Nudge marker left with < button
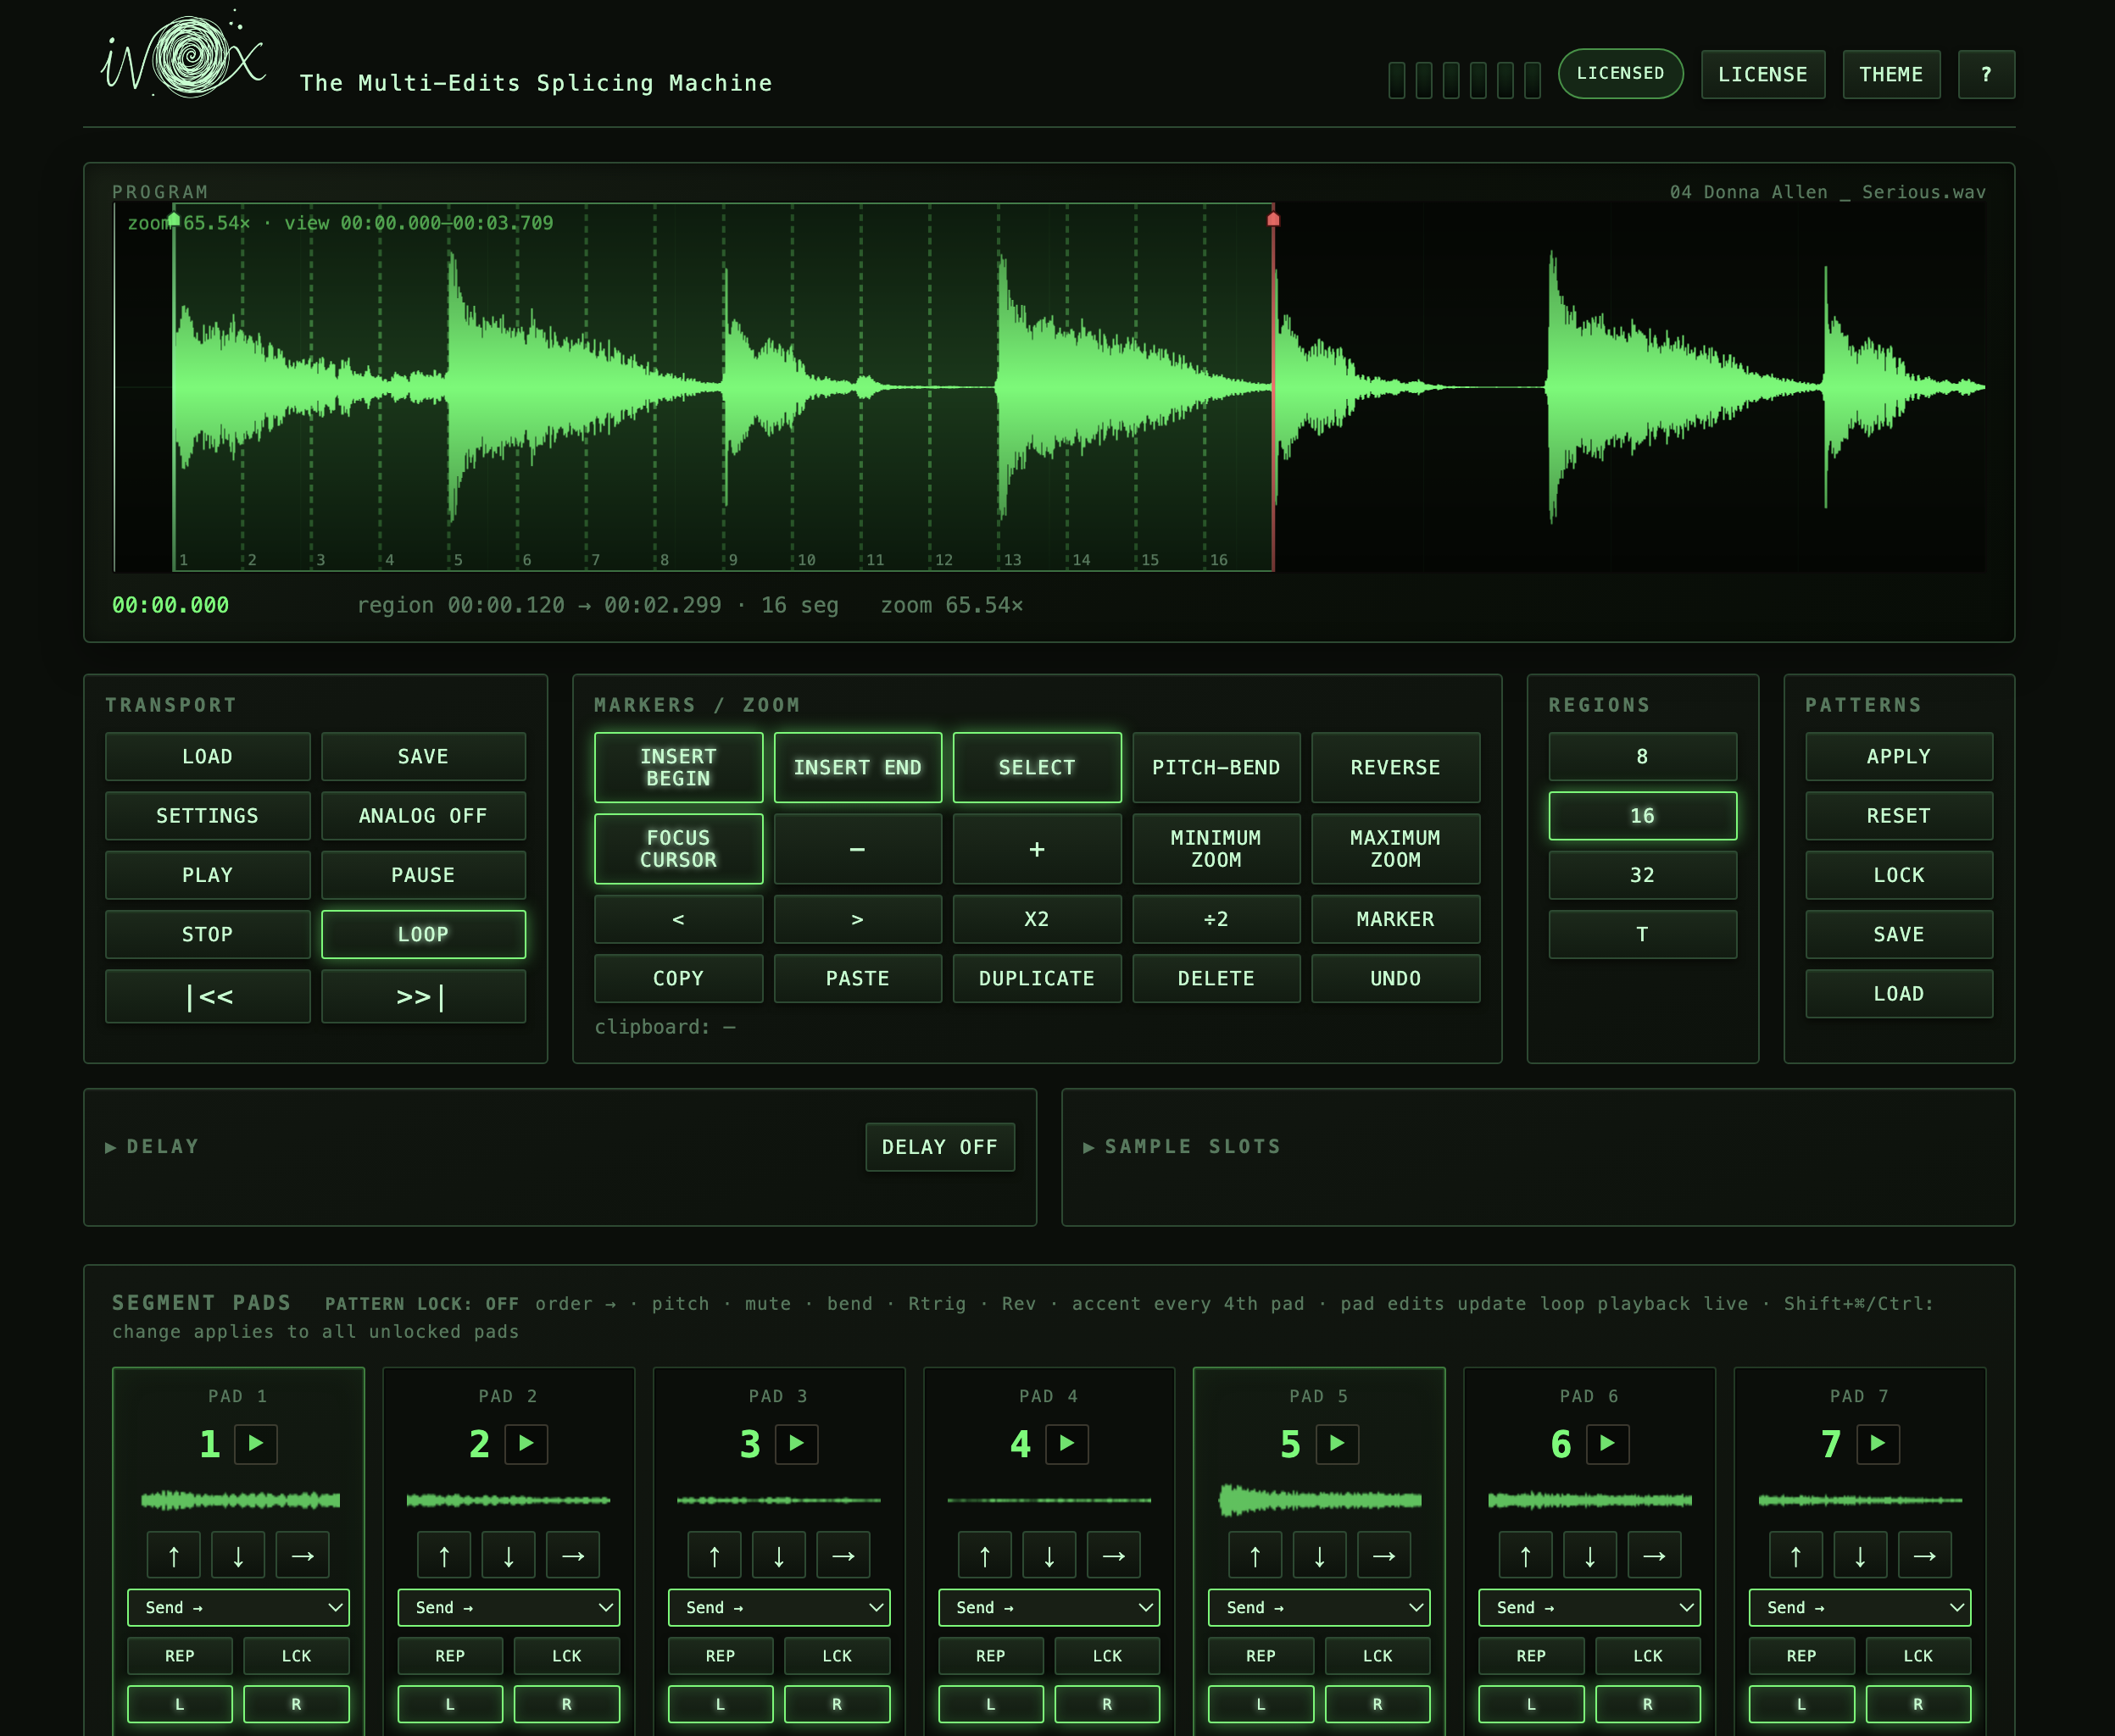2115x1736 pixels. click(678, 919)
